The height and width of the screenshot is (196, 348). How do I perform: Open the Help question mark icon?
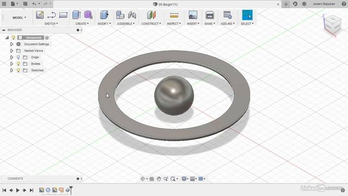tap(344, 4)
